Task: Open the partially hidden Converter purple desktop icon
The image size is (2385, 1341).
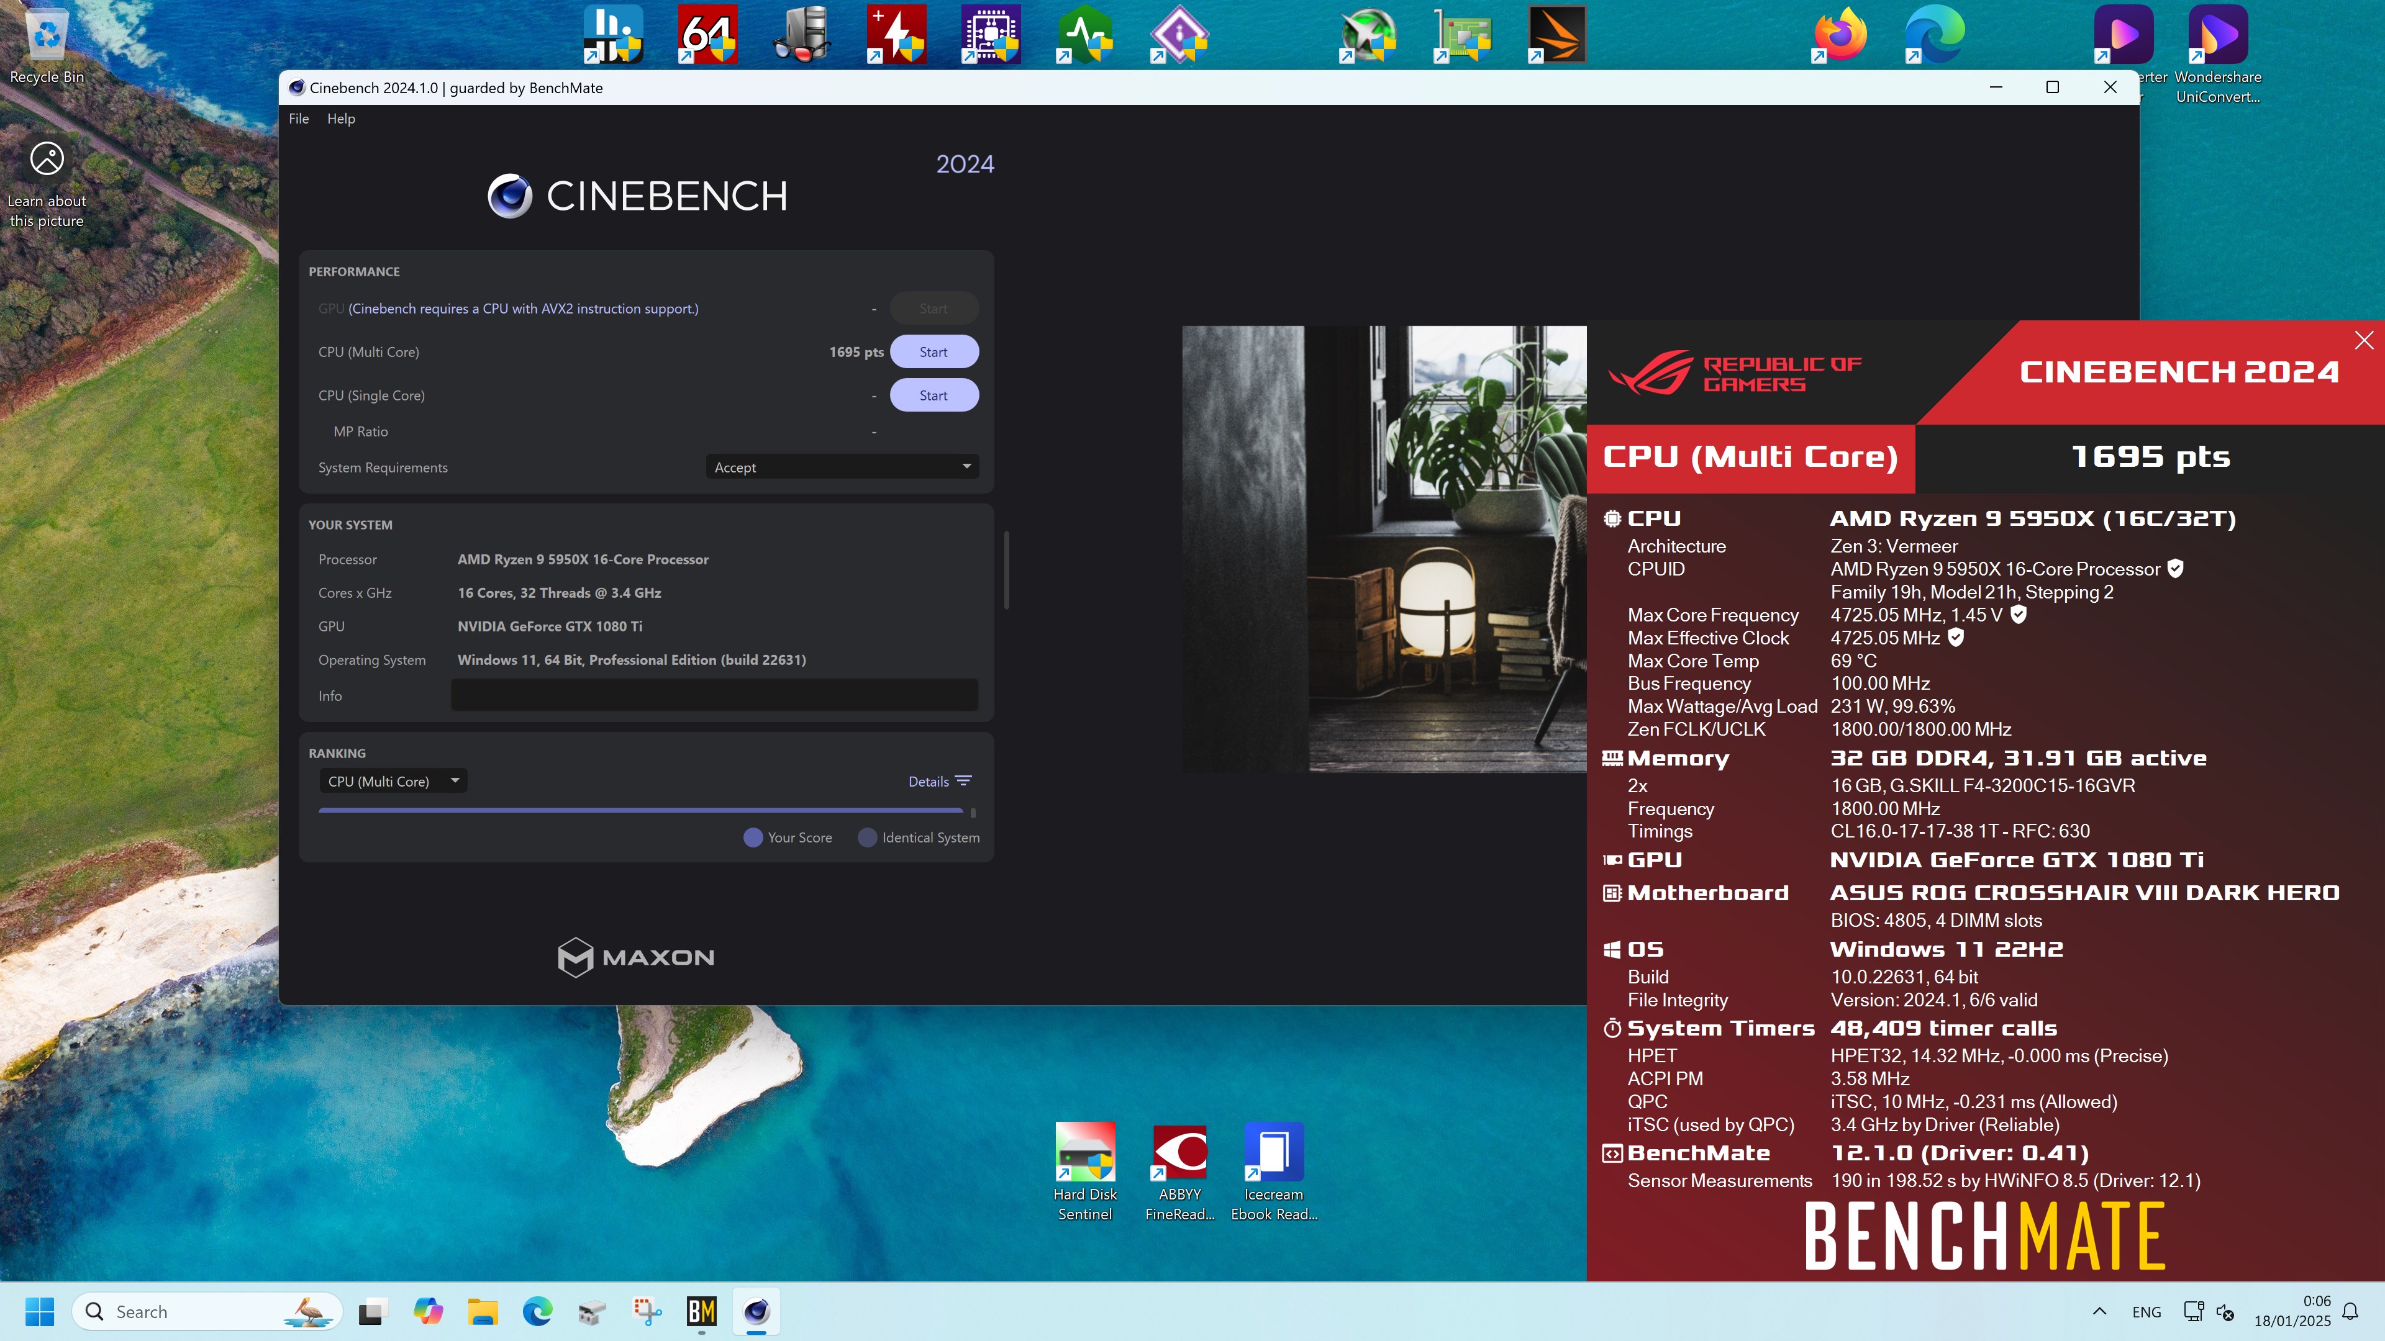Action: pyautogui.click(x=2124, y=34)
